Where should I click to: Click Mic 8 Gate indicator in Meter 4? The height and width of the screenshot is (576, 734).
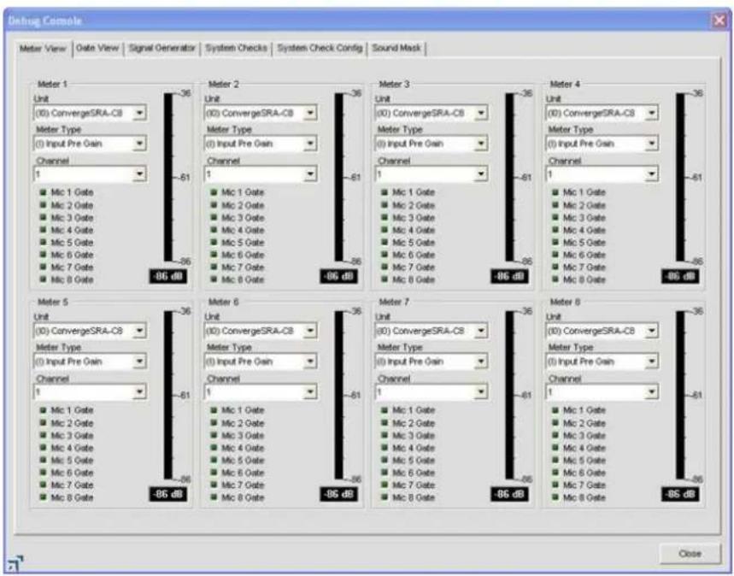click(555, 279)
